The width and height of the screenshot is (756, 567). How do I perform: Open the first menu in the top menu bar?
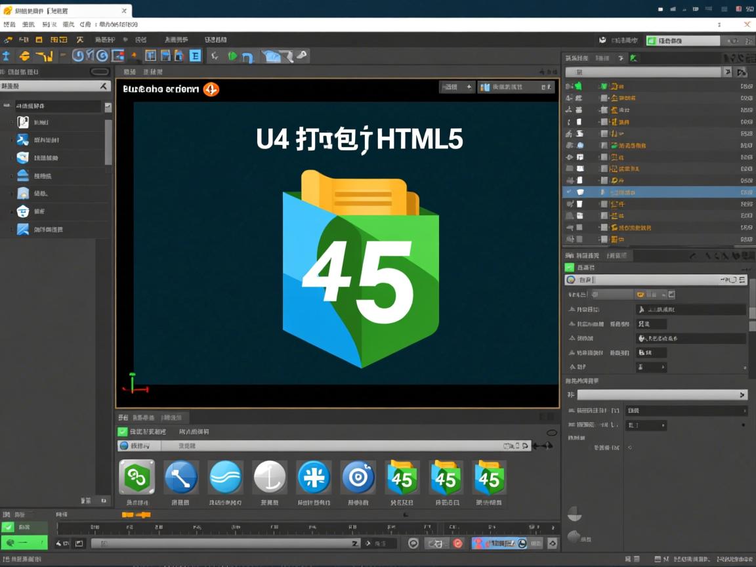pyautogui.click(x=9, y=24)
